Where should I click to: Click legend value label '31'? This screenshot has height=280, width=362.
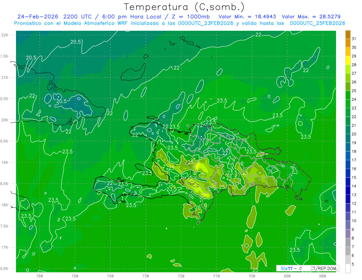coord(354,39)
